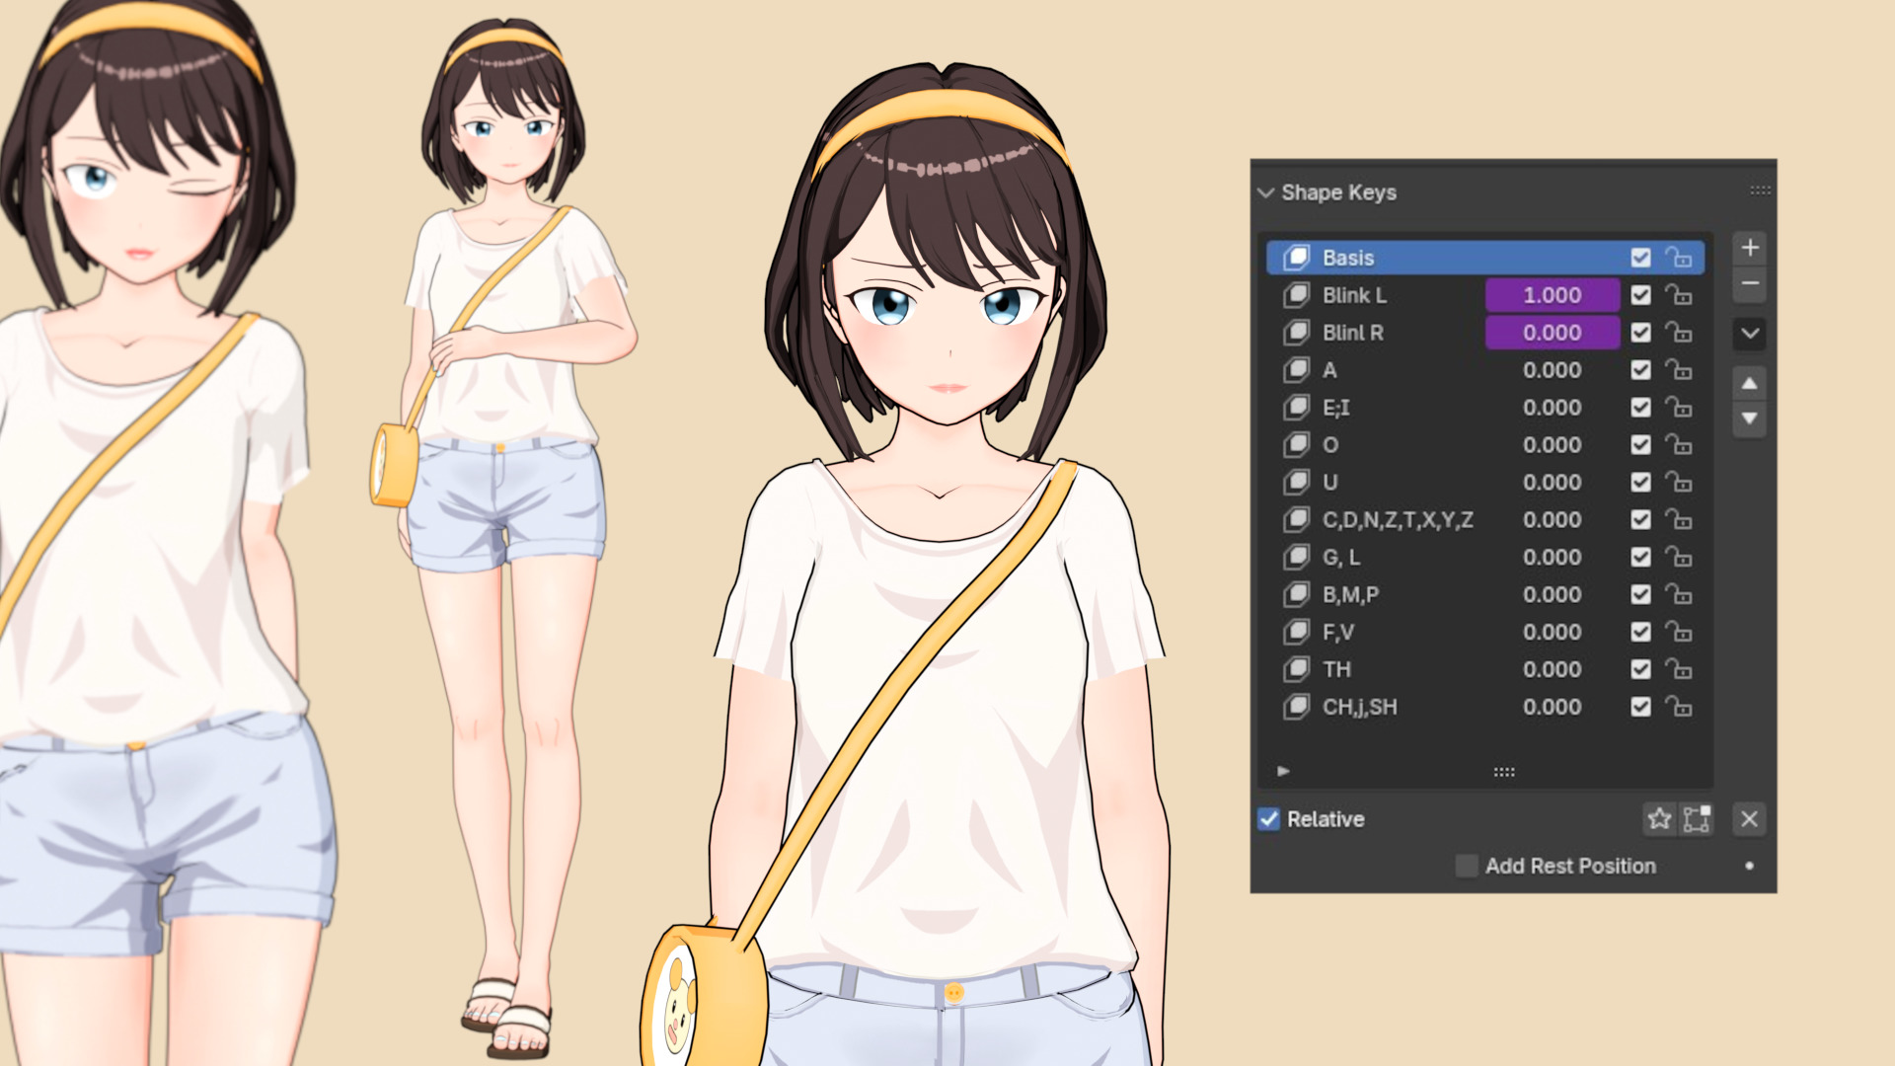Click the 0.000 value of shape key A

pyautogui.click(x=1553, y=370)
